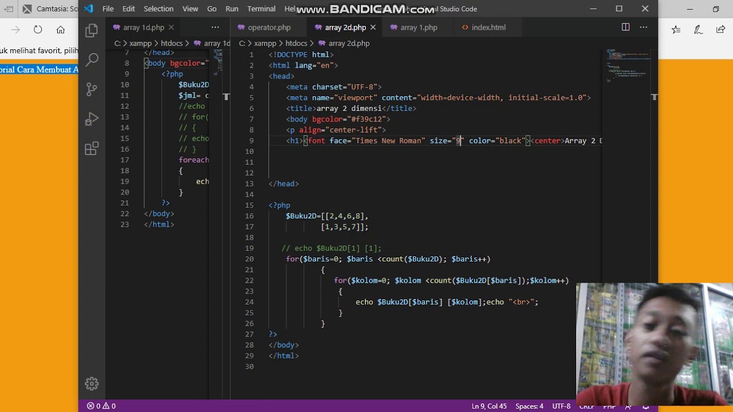Click the closing </html> tag in right editor
This screenshot has width=733, height=412.
point(283,356)
